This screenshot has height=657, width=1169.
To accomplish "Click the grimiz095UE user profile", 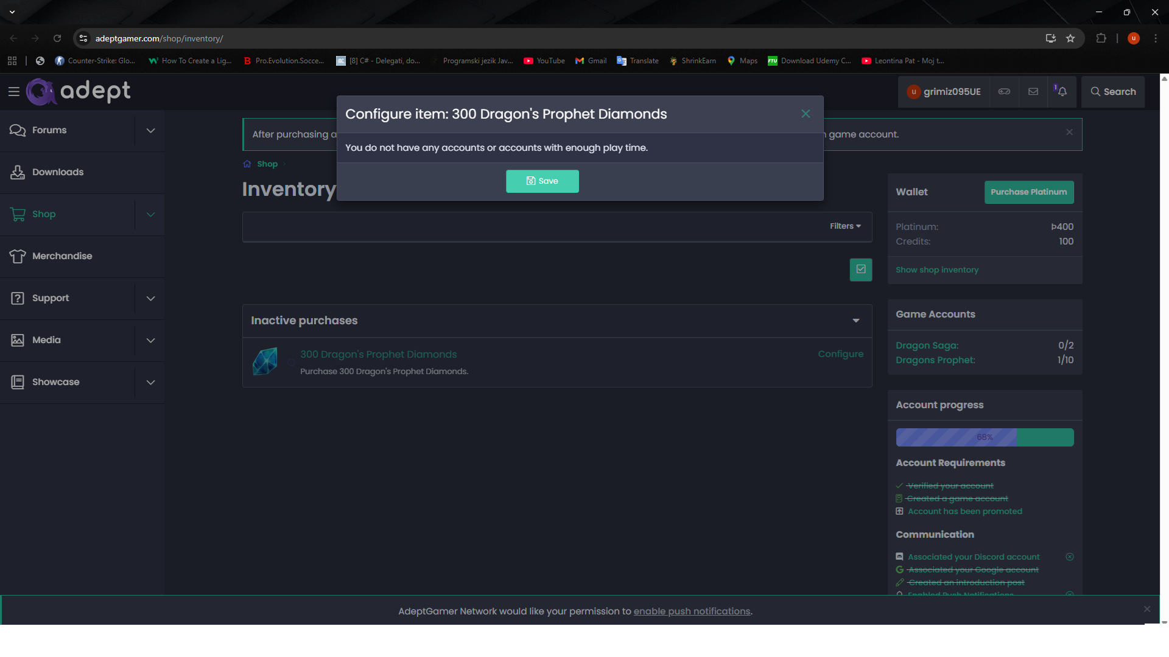I will click(944, 92).
